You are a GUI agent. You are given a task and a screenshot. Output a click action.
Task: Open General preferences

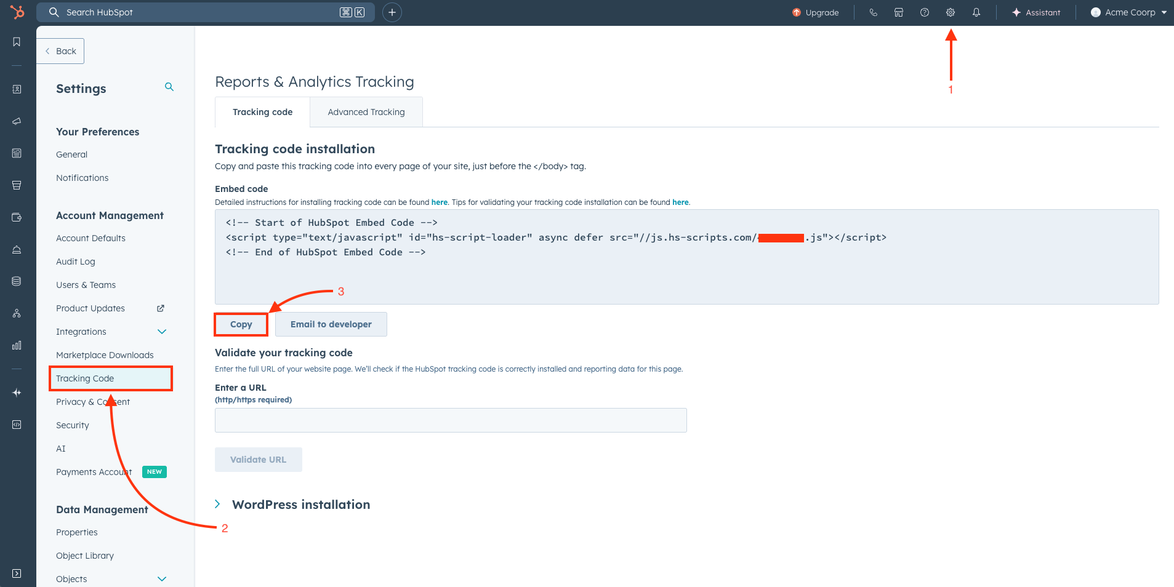[72, 154]
